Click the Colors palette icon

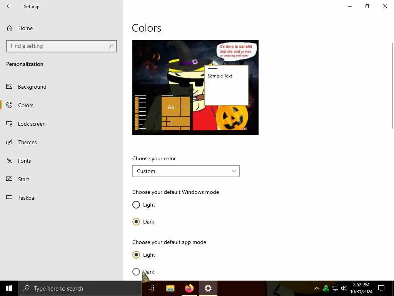[9, 105]
